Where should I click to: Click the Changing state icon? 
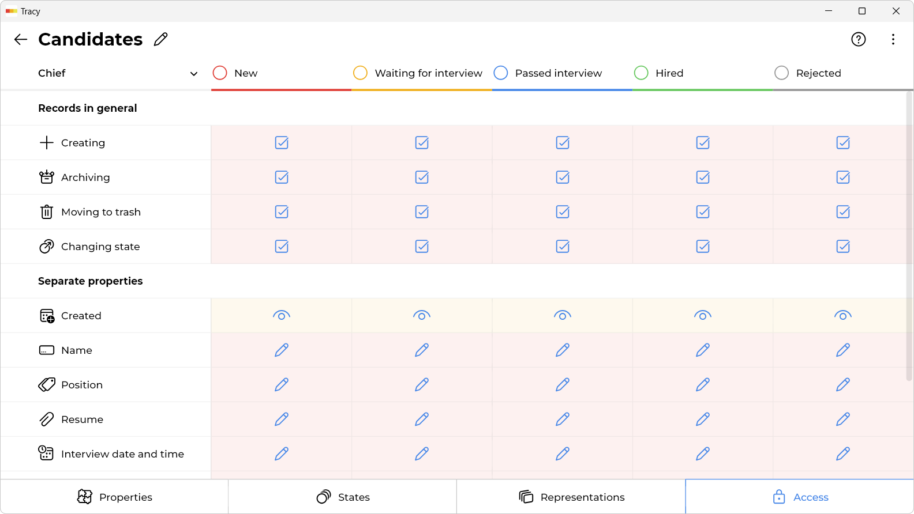click(x=47, y=247)
